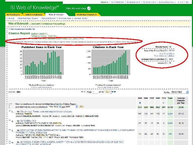Open the Additional Resources tab

[87, 15]
